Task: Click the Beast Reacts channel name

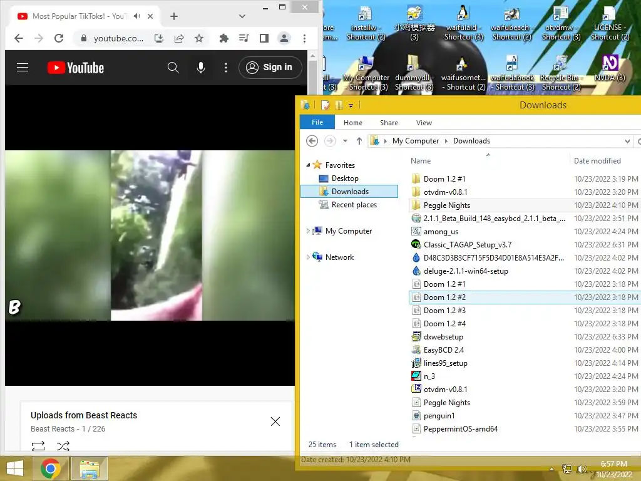Action: 53,428
